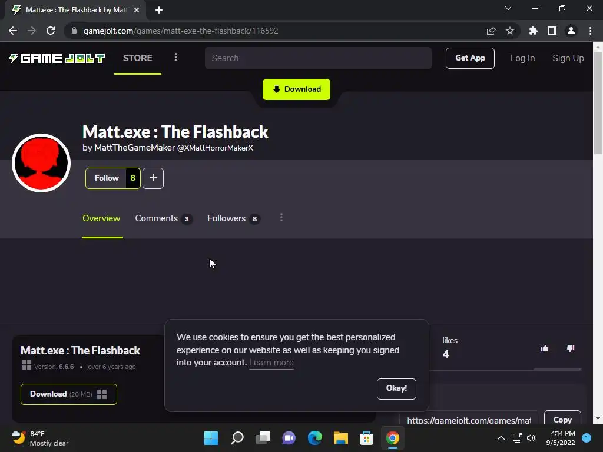
Task: Open Windows taskbar Search
Action: 237,438
